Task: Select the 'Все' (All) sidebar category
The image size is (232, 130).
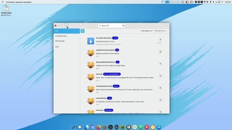Action: pyautogui.click(x=67, y=31)
